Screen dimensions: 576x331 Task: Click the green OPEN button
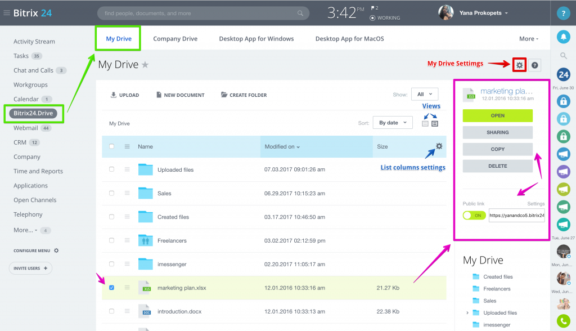pyautogui.click(x=497, y=115)
